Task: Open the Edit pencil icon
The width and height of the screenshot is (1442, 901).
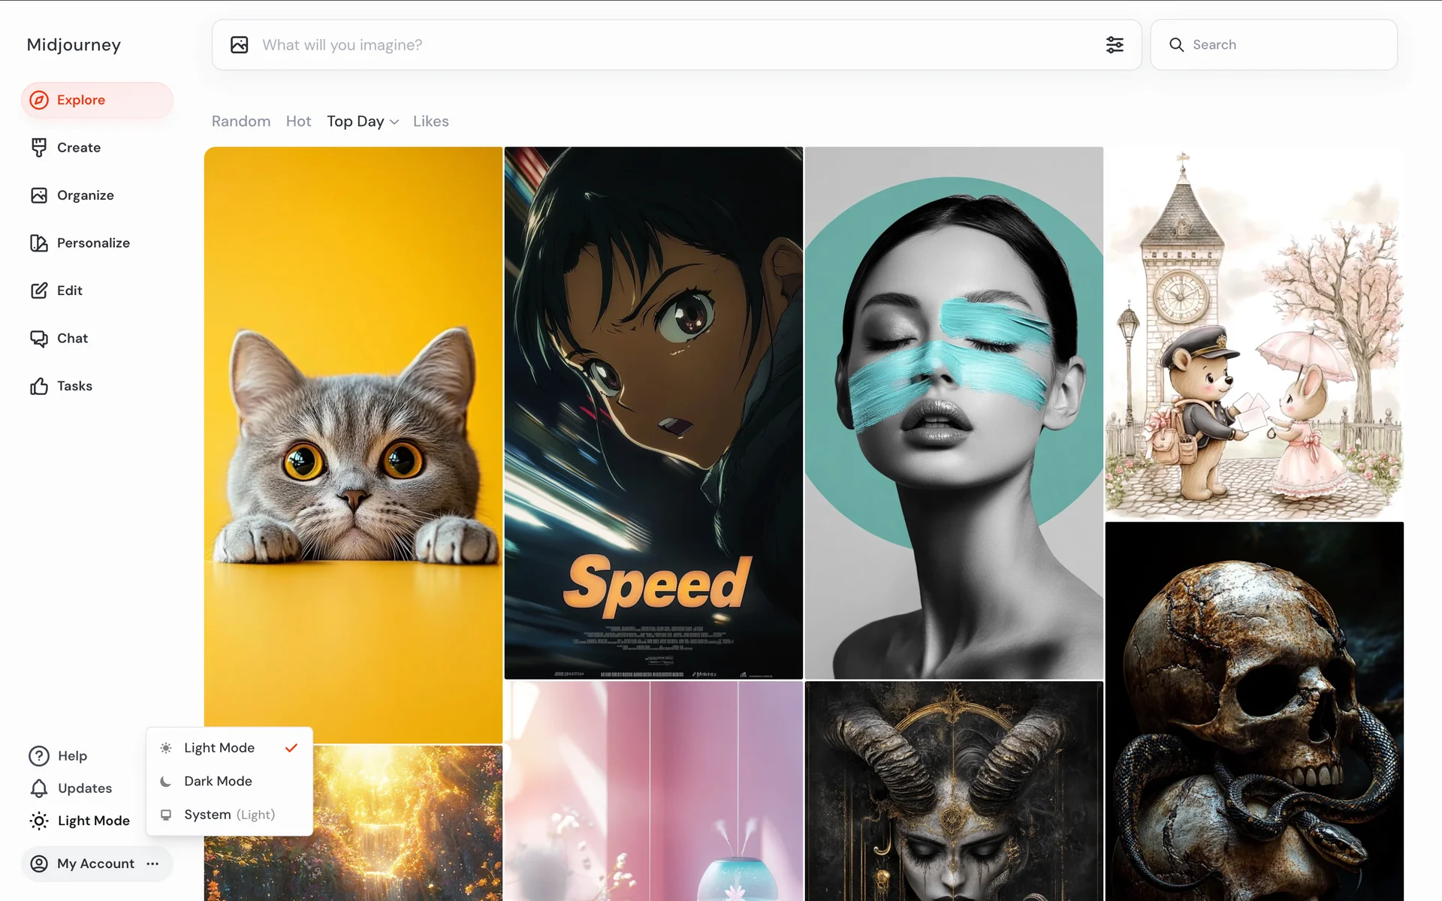Action: tap(39, 291)
